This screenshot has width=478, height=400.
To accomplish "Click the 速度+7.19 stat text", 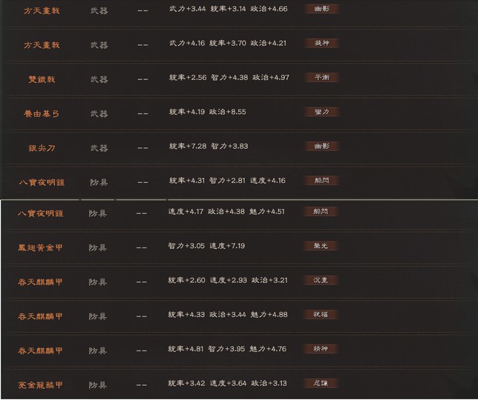I will click(227, 246).
